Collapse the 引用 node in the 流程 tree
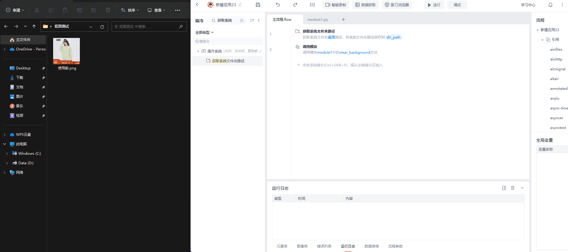Image resolution: width=568 pixels, height=252 pixels. tap(542, 40)
